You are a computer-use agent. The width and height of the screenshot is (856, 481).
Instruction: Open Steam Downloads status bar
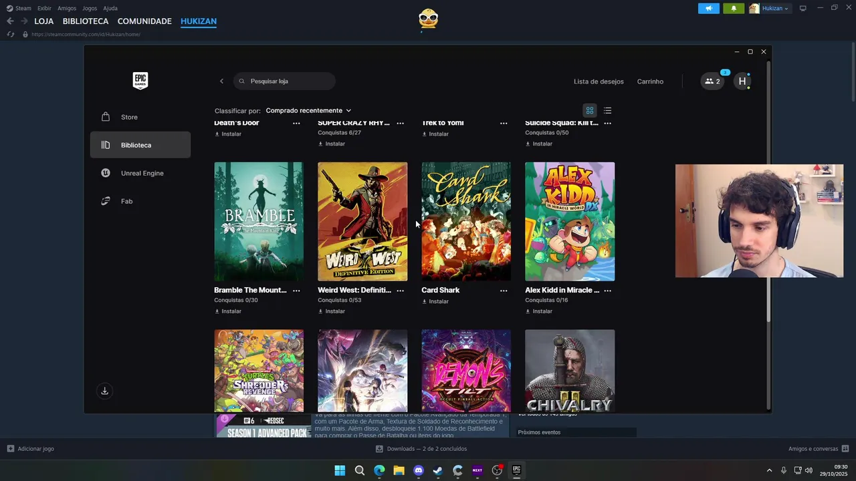(x=421, y=449)
